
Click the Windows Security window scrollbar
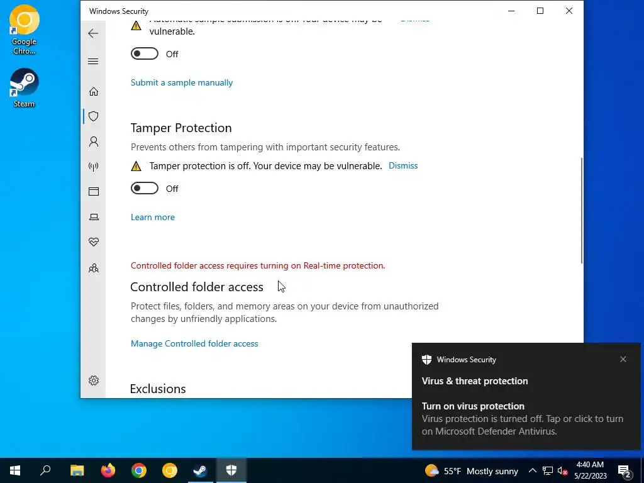(x=581, y=210)
